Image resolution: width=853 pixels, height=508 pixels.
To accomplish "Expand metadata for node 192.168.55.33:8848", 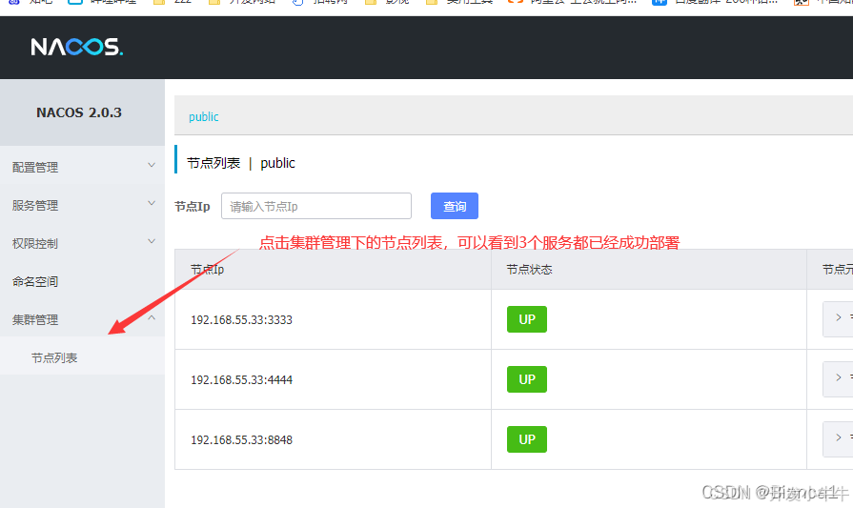I will tap(839, 438).
